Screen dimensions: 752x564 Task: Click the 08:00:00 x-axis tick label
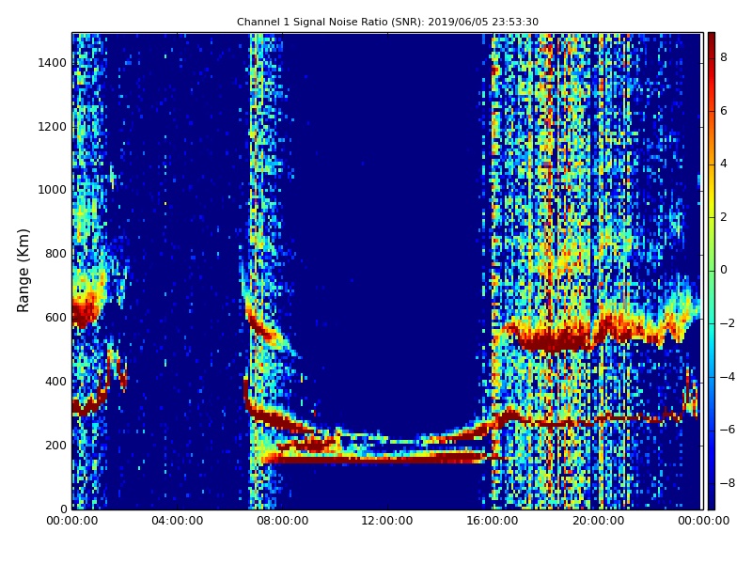tap(283, 521)
